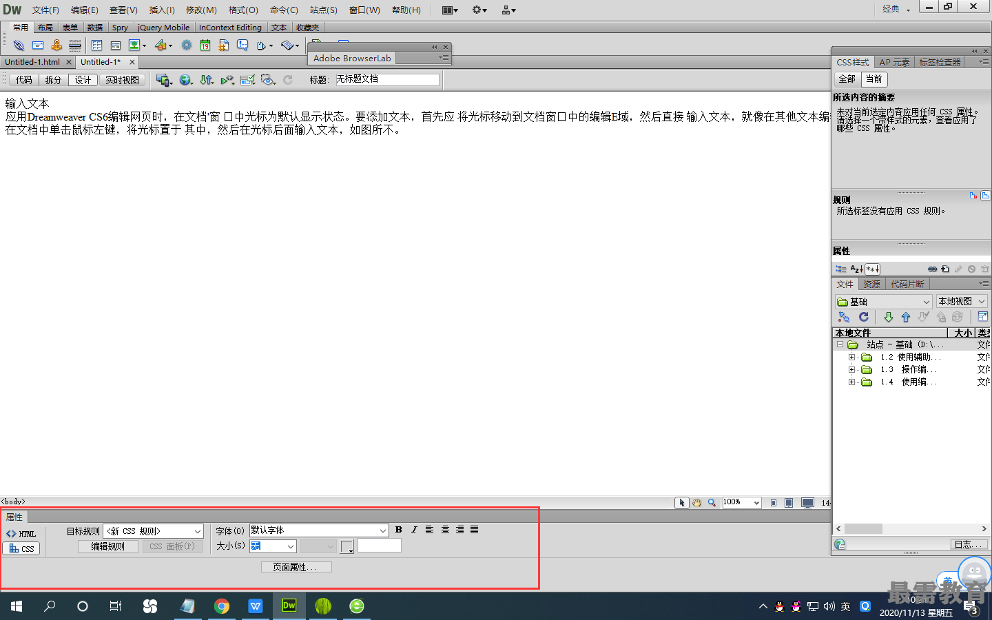The height and width of the screenshot is (620, 992).
Task: Expand the 1.3 操作编 folder
Action: [851, 369]
